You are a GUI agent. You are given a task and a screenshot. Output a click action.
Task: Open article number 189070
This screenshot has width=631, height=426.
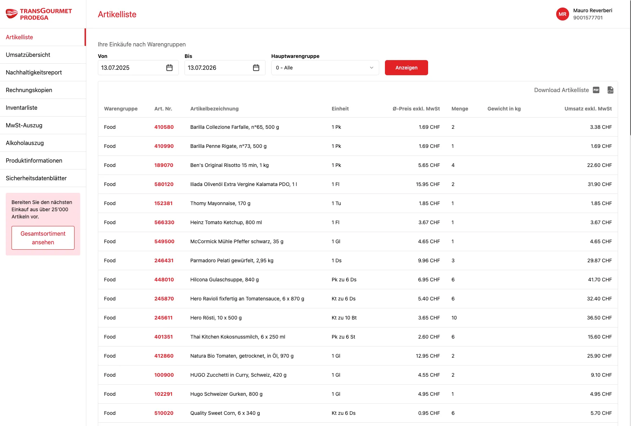click(164, 165)
